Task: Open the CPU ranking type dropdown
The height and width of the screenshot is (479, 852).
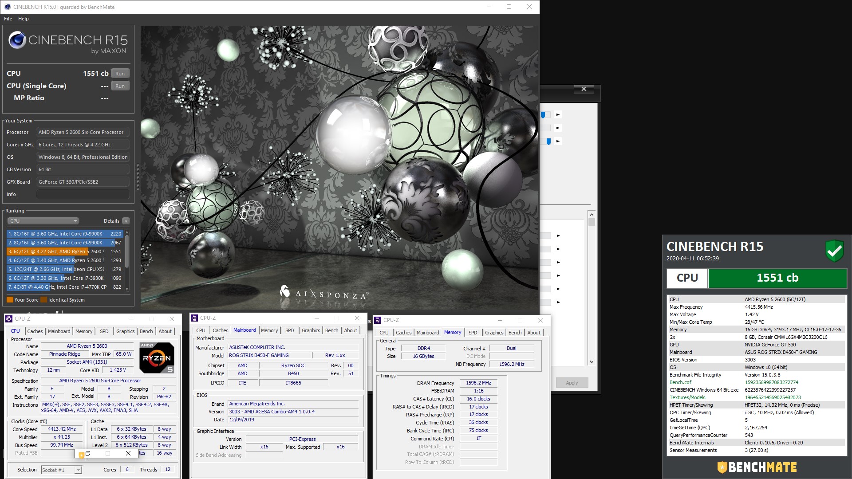Action: pos(43,221)
